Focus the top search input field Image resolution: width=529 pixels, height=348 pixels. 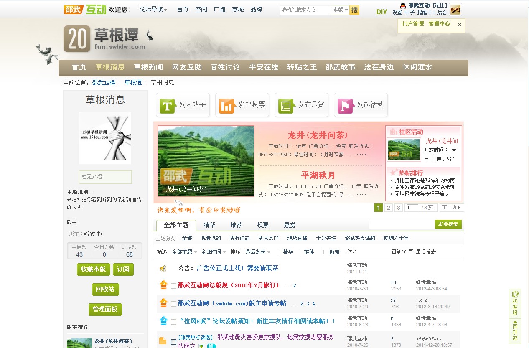click(305, 10)
